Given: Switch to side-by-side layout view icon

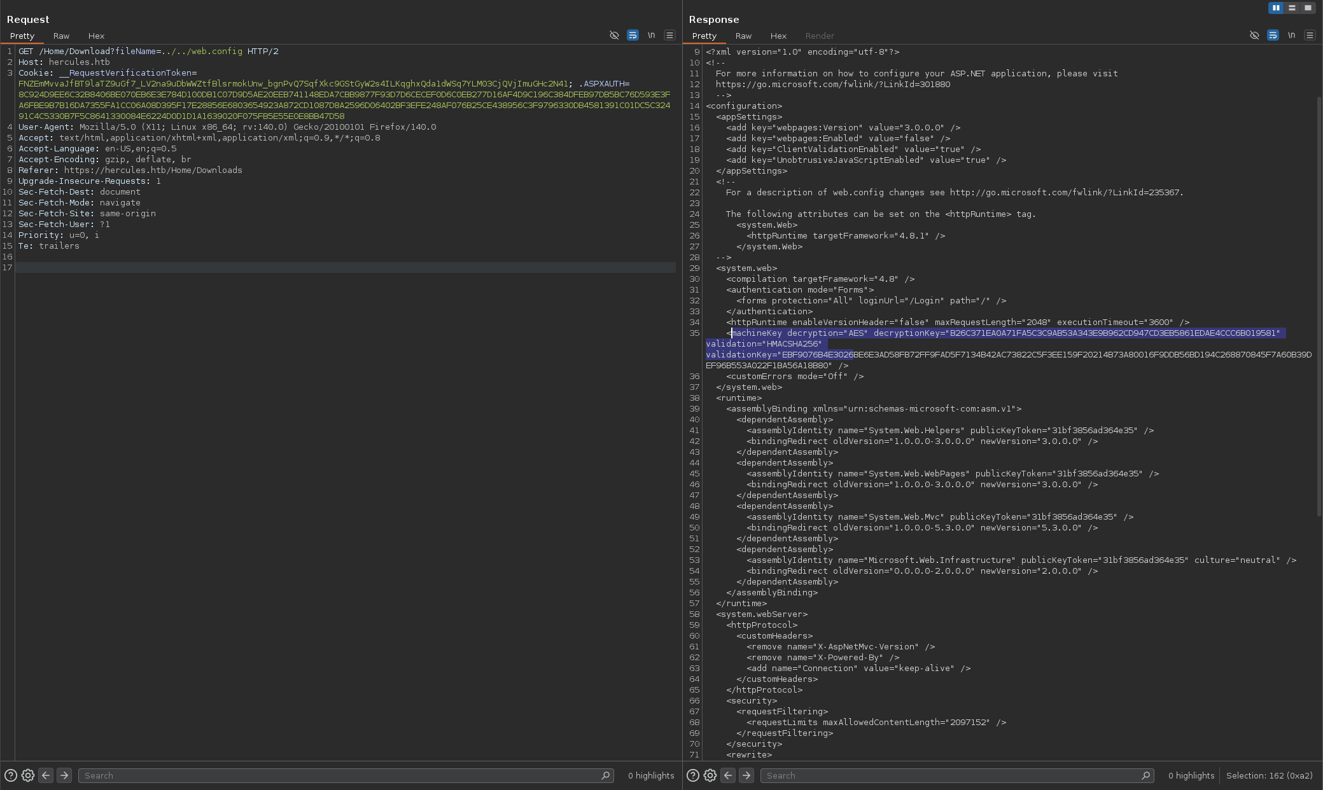Looking at the screenshot, I should click(x=1276, y=8).
